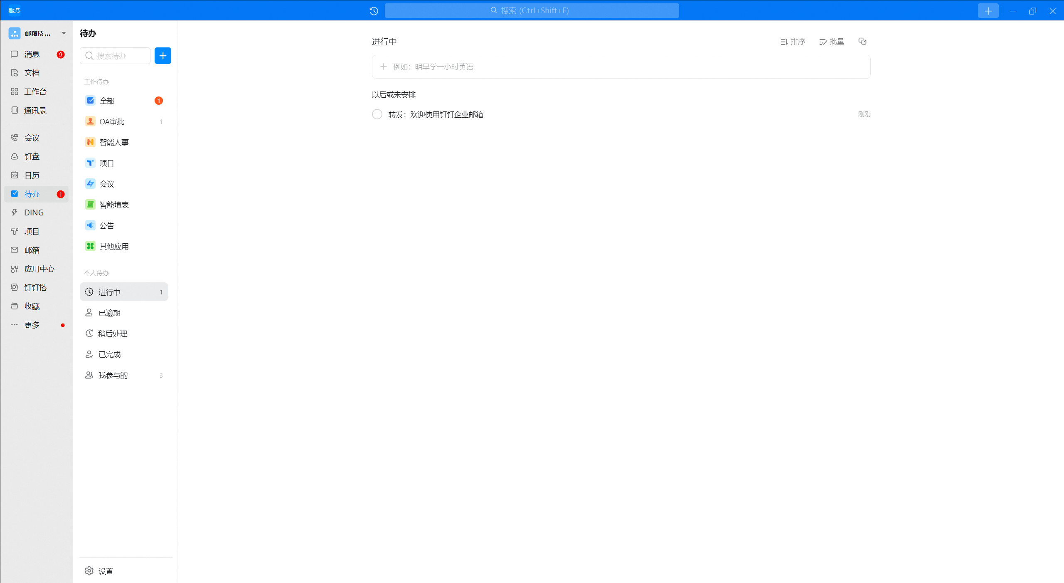The height and width of the screenshot is (583, 1064).
Task: Select 其他应用 category icon
Action: point(90,246)
